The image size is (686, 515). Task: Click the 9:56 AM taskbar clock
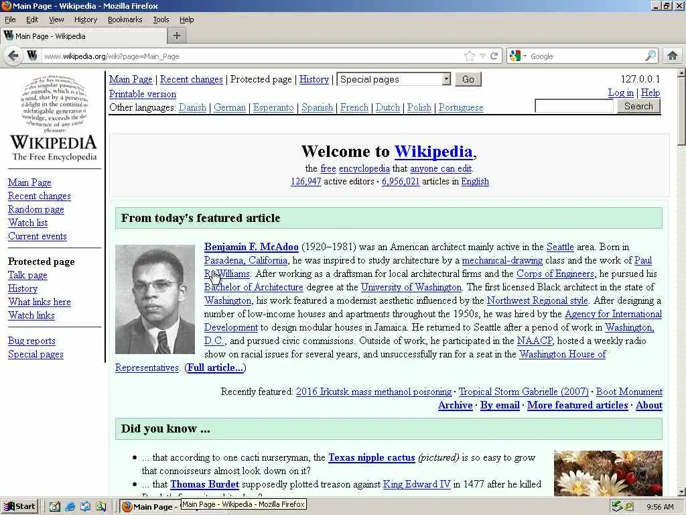[x=660, y=507]
